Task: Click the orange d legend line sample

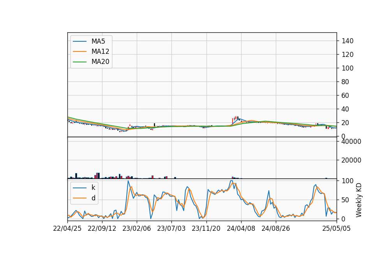Action: pyautogui.click(x=79, y=198)
